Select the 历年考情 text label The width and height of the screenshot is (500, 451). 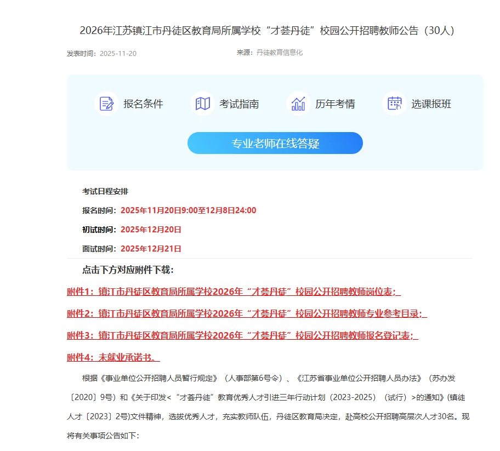point(335,104)
